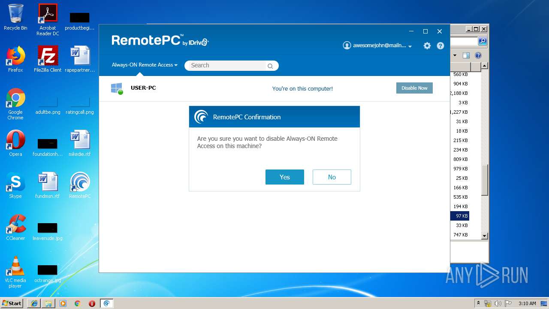Image resolution: width=549 pixels, height=309 pixels.
Task: Select fundmsn.rtf document on desktop
Action: pyautogui.click(x=48, y=185)
